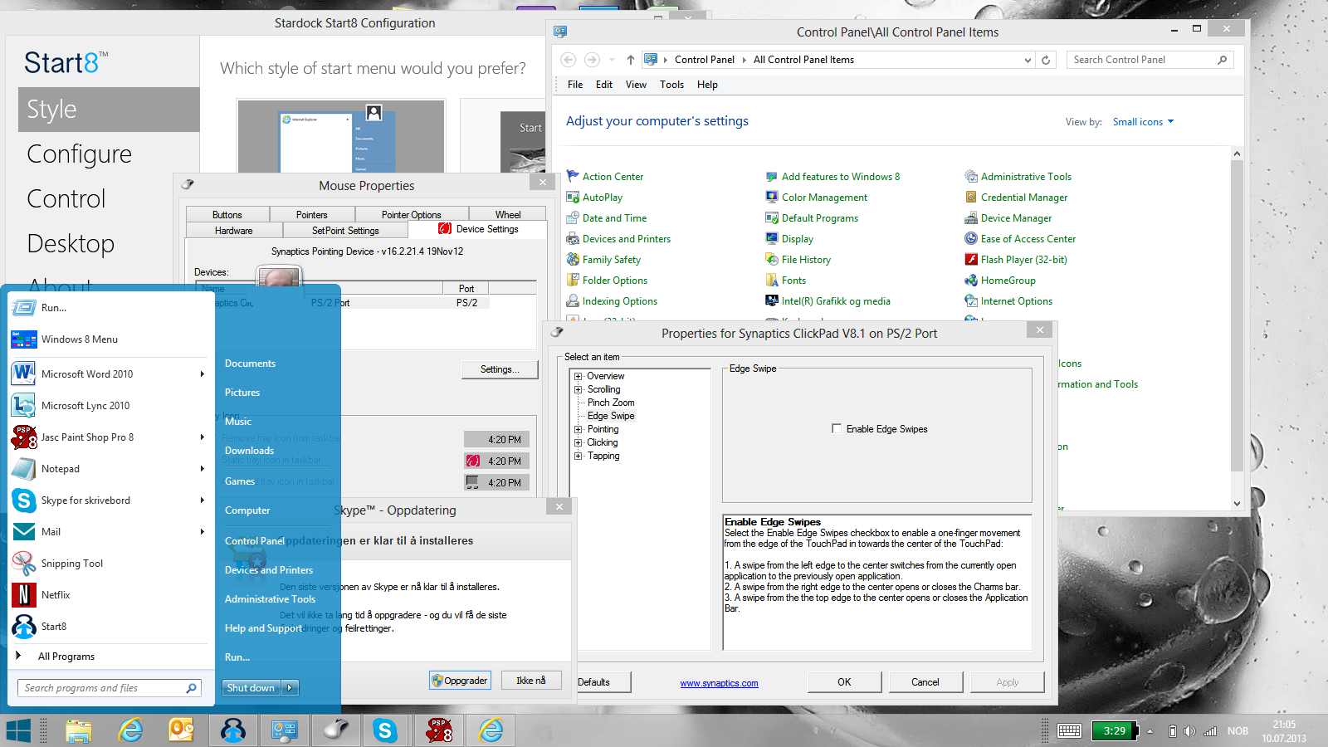1328x747 pixels.
Task: Open Windows 8 Menu entry
Action: point(108,339)
